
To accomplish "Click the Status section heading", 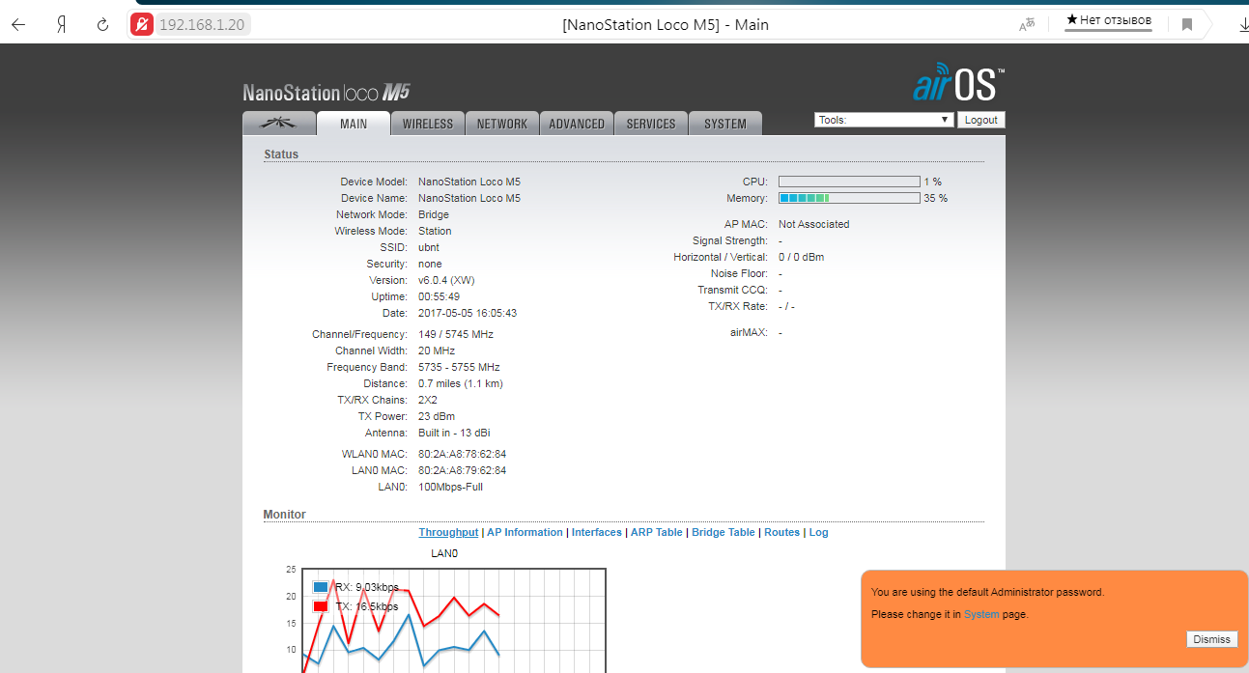I will click(281, 154).
